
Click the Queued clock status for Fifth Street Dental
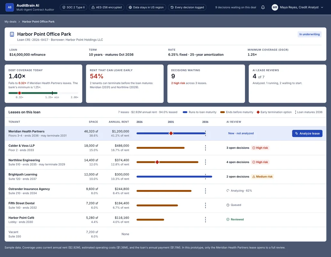[x=234, y=205]
